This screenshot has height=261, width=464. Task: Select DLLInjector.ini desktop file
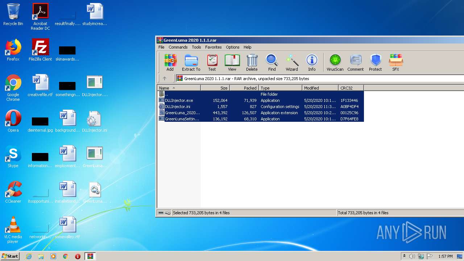[x=95, y=121]
